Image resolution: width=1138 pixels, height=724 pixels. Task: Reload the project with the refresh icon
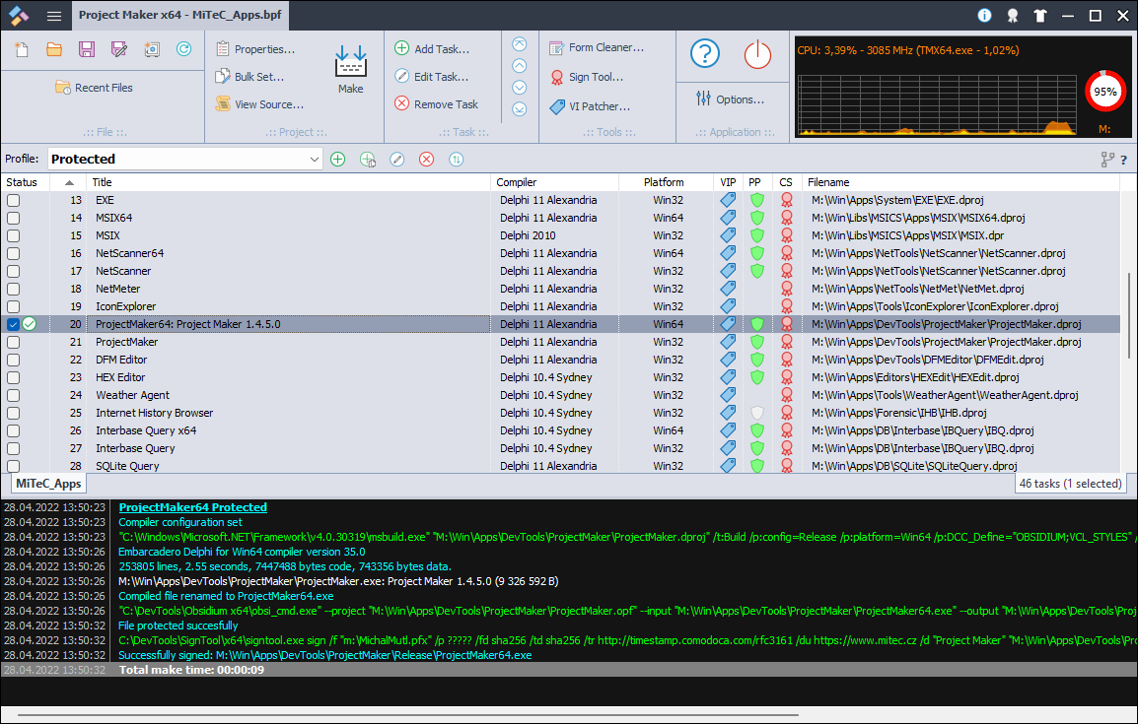tap(184, 49)
